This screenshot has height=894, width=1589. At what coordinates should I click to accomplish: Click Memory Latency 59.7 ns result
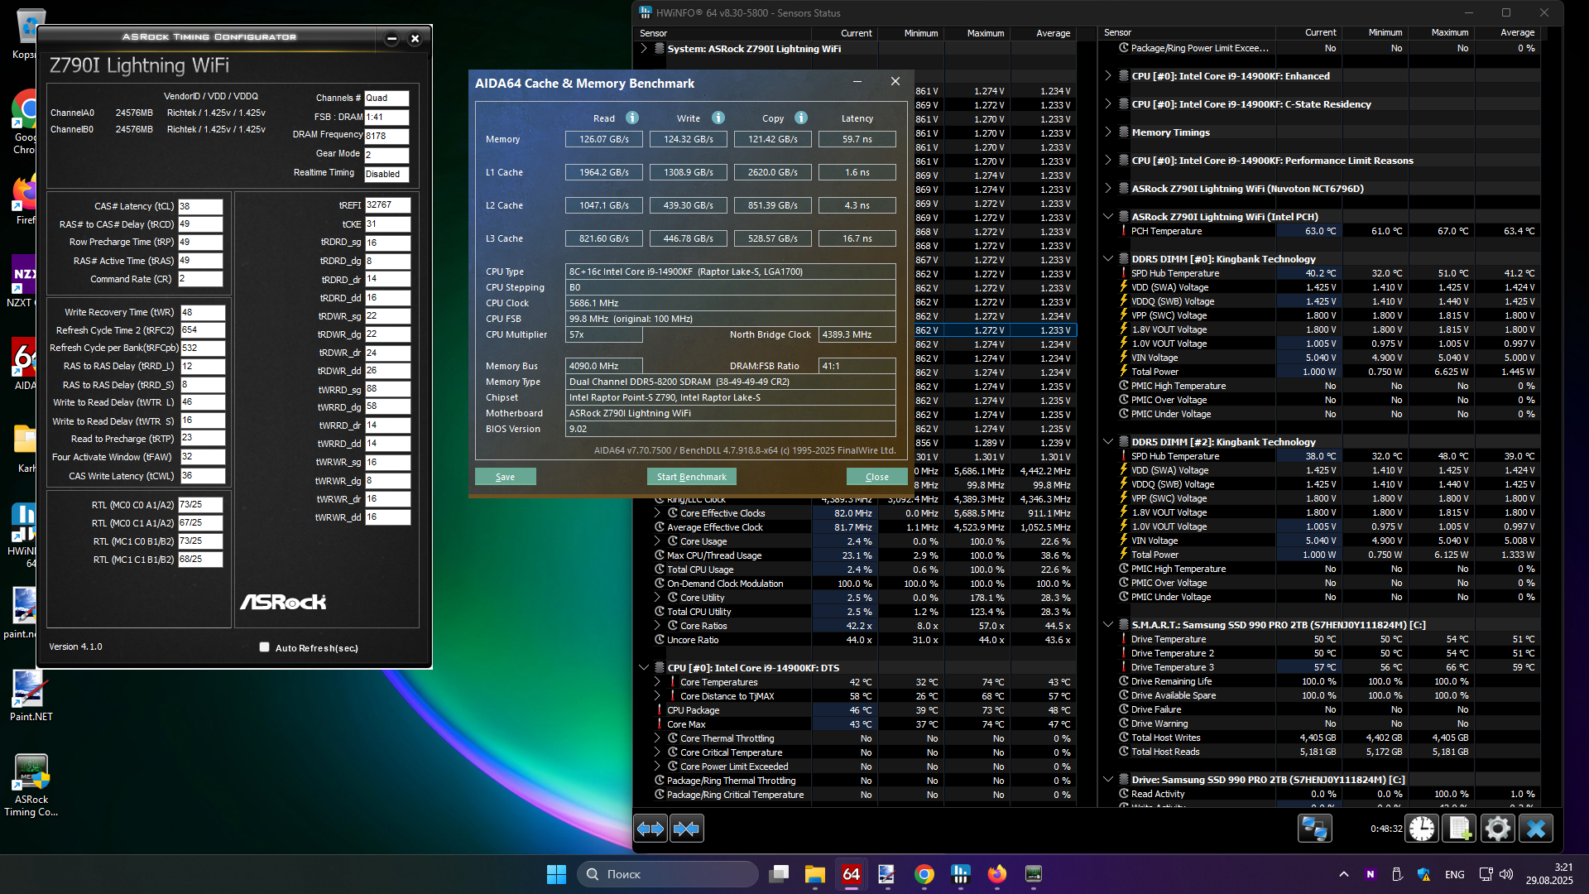click(857, 139)
